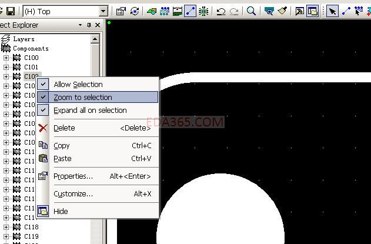
Task: Open the Design toolbar icon
Action: point(165,11)
